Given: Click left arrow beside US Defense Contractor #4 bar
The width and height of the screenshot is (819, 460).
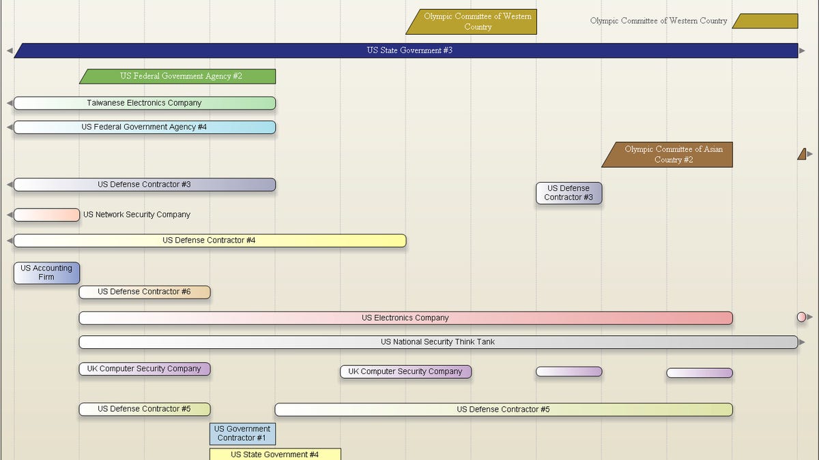Looking at the screenshot, I should 10,241.
